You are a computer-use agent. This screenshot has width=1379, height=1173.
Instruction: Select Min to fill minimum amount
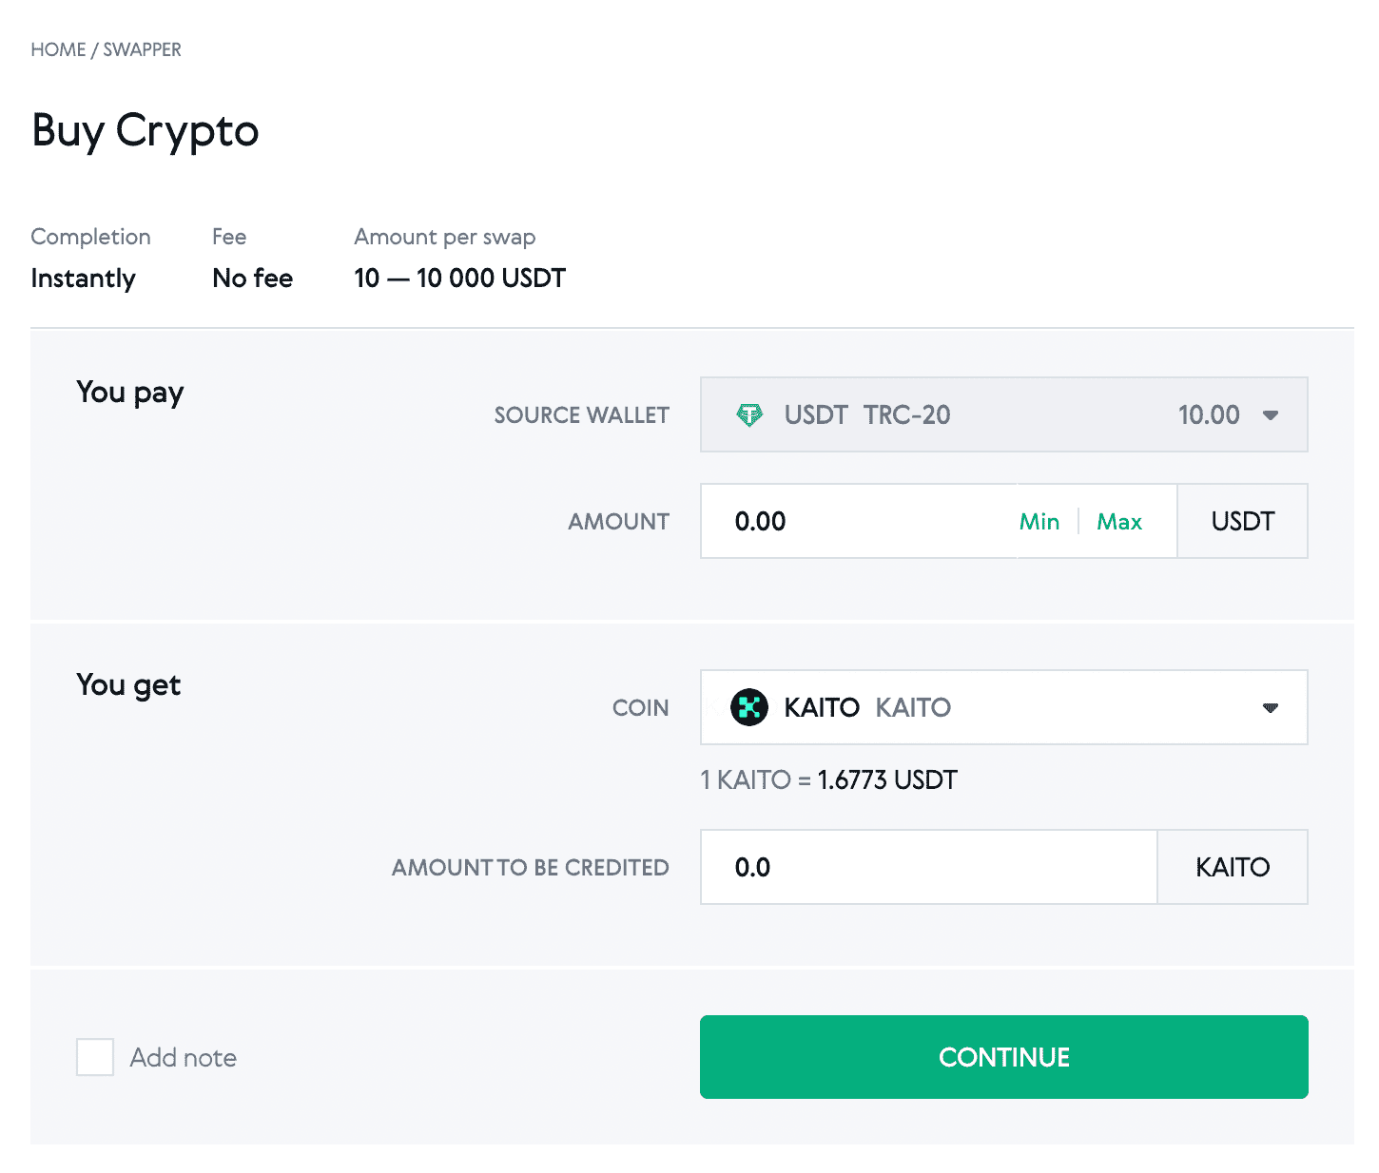(x=1039, y=521)
